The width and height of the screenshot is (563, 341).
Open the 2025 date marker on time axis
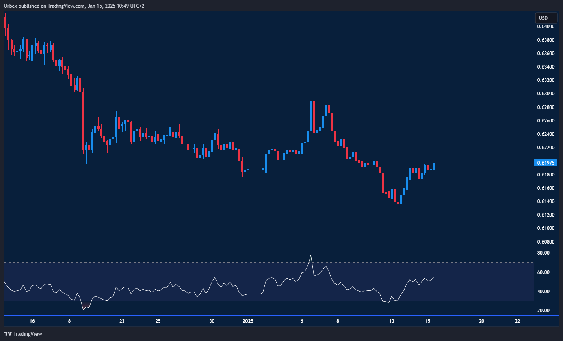[248, 321]
